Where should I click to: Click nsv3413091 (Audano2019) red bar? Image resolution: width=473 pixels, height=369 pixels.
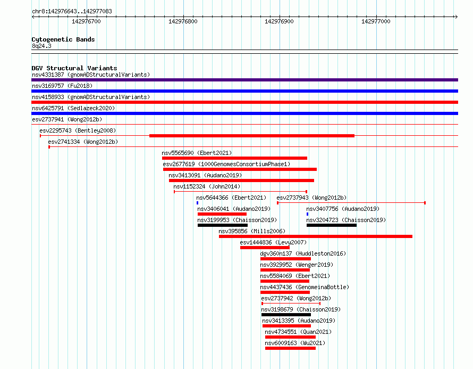pos(241,181)
